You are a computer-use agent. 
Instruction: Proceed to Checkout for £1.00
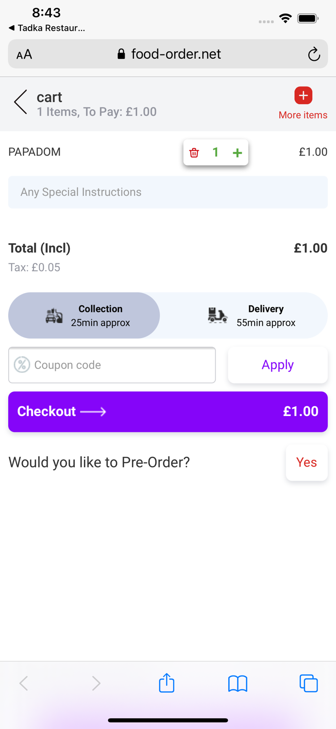(x=168, y=412)
